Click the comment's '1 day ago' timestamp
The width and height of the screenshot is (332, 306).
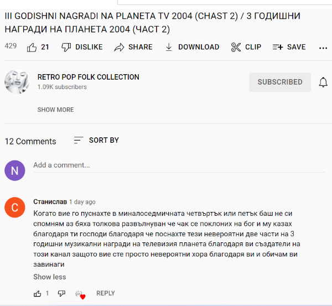[x=82, y=202]
